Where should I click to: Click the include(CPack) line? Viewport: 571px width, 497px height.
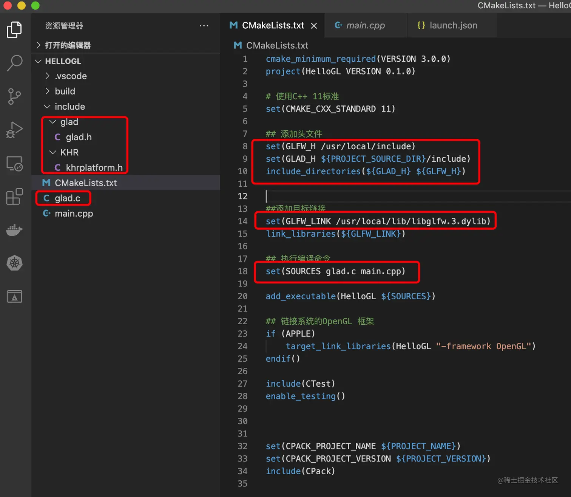click(x=300, y=471)
